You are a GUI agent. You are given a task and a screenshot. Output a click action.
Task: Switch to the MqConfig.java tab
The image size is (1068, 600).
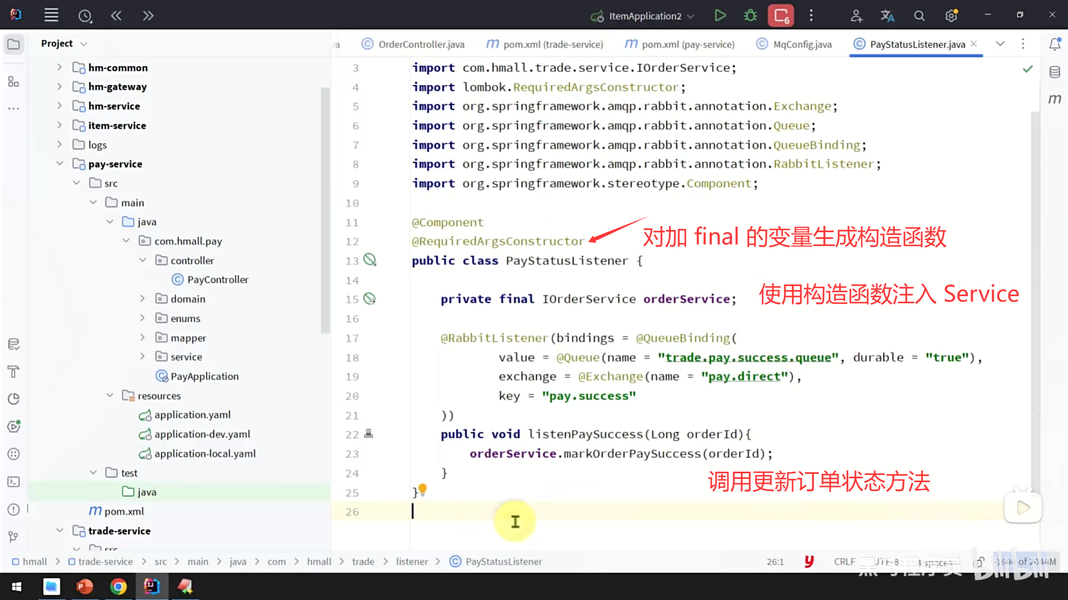click(802, 44)
